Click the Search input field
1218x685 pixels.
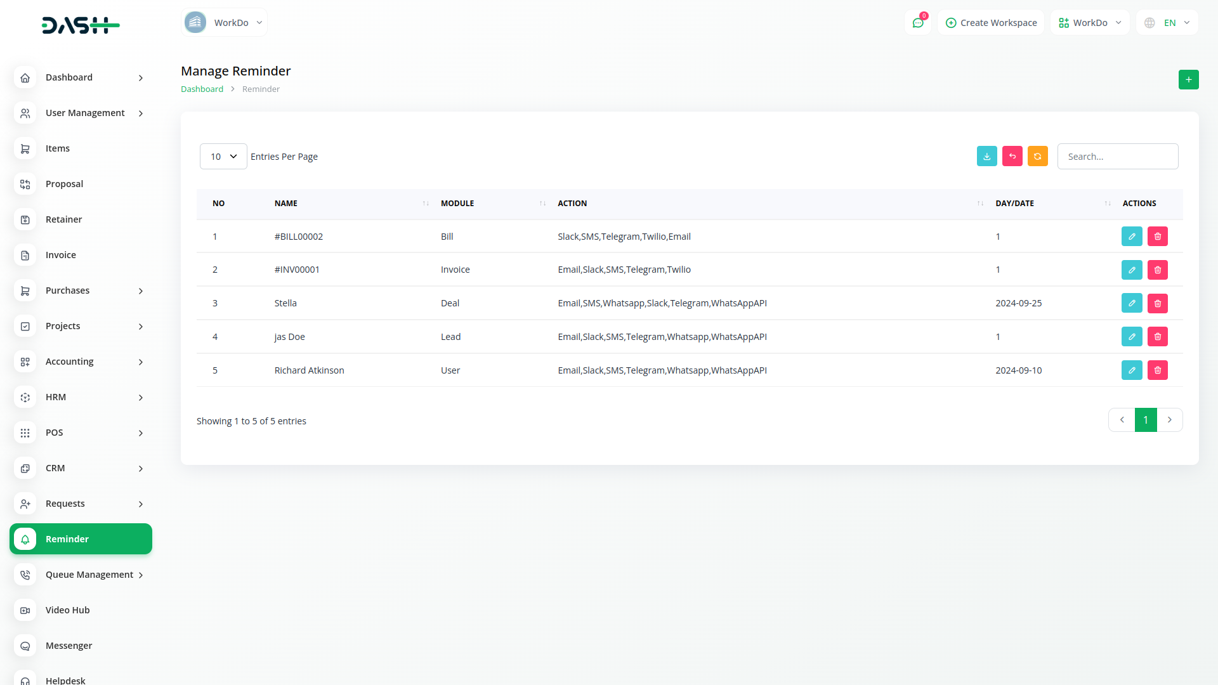click(1117, 157)
